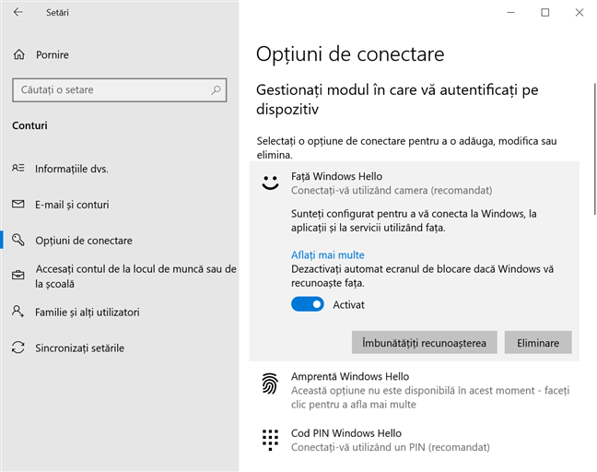Click 'Conectați-vă utilizând un PIN (recomandat)' text
Image resolution: width=597 pixels, height=472 pixels.
pyautogui.click(x=391, y=447)
